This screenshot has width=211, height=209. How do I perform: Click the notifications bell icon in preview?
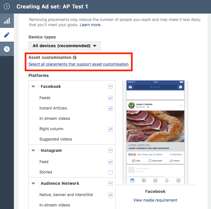(167, 181)
